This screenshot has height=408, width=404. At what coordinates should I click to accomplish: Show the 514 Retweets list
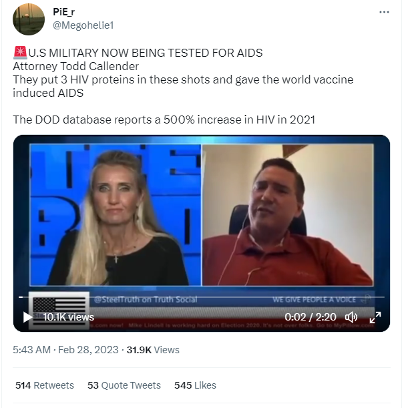pyautogui.click(x=45, y=385)
